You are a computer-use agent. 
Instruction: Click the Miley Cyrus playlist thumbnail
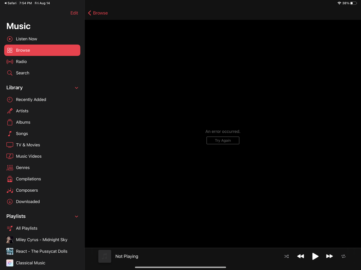[x=10, y=240]
